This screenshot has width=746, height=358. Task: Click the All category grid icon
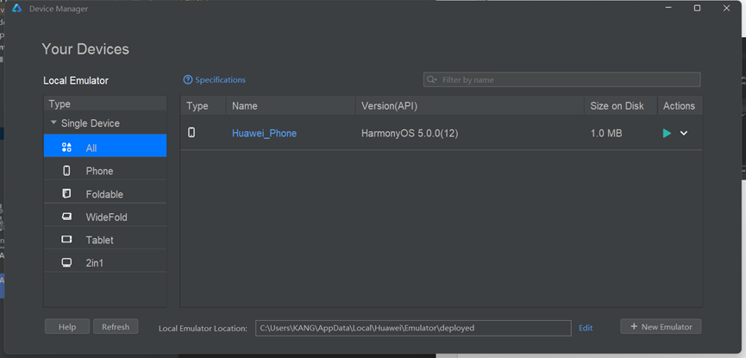pyautogui.click(x=66, y=148)
